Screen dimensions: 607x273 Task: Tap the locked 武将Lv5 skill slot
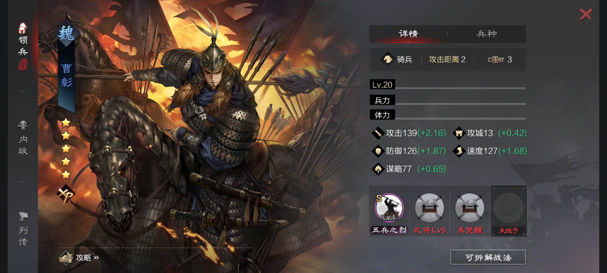click(x=429, y=207)
